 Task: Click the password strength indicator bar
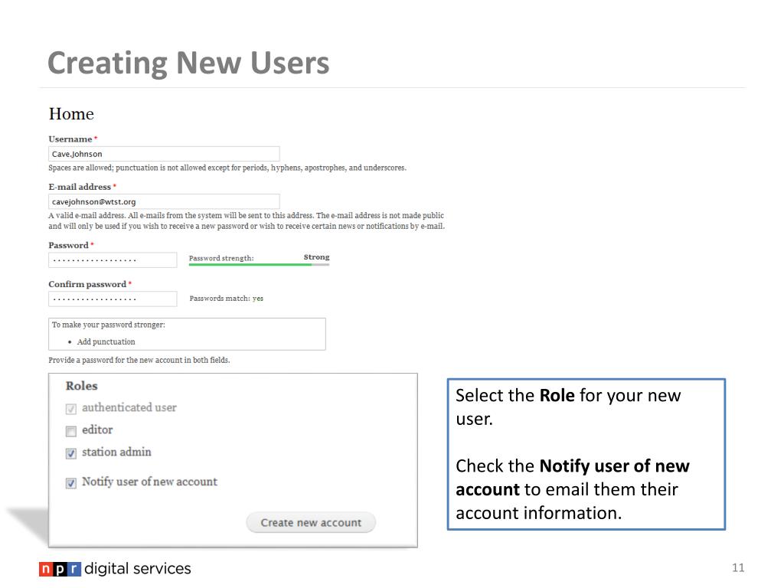coord(259,264)
